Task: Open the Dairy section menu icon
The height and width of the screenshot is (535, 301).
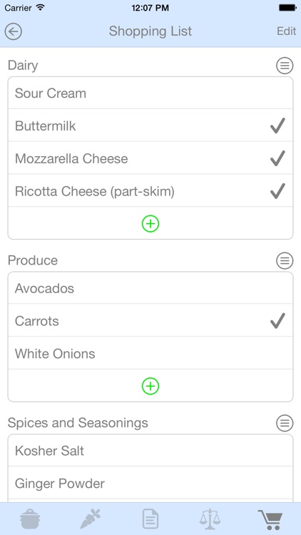Action: pyautogui.click(x=285, y=66)
